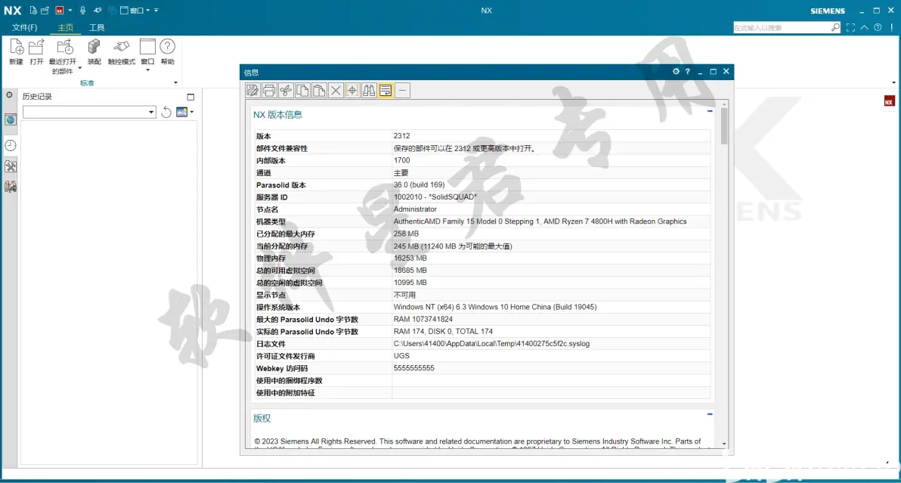Screen dimensions: 901x483
Task: Click Copy icon in 信息 window toolbar
Action: 302,90
